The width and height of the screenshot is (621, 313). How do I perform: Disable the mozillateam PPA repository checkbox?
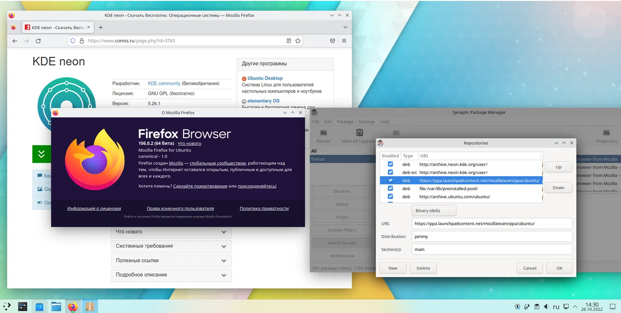click(x=390, y=180)
